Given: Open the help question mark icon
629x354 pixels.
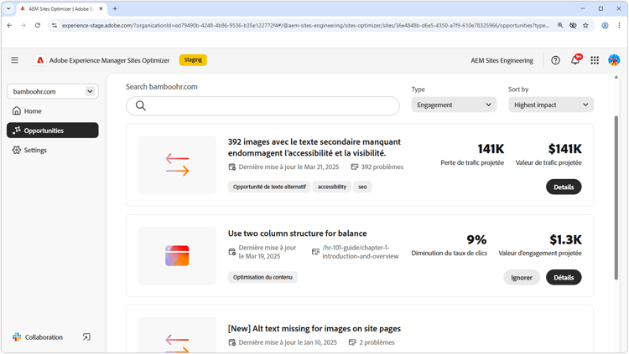Looking at the screenshot, I should (x=555, y=60).
